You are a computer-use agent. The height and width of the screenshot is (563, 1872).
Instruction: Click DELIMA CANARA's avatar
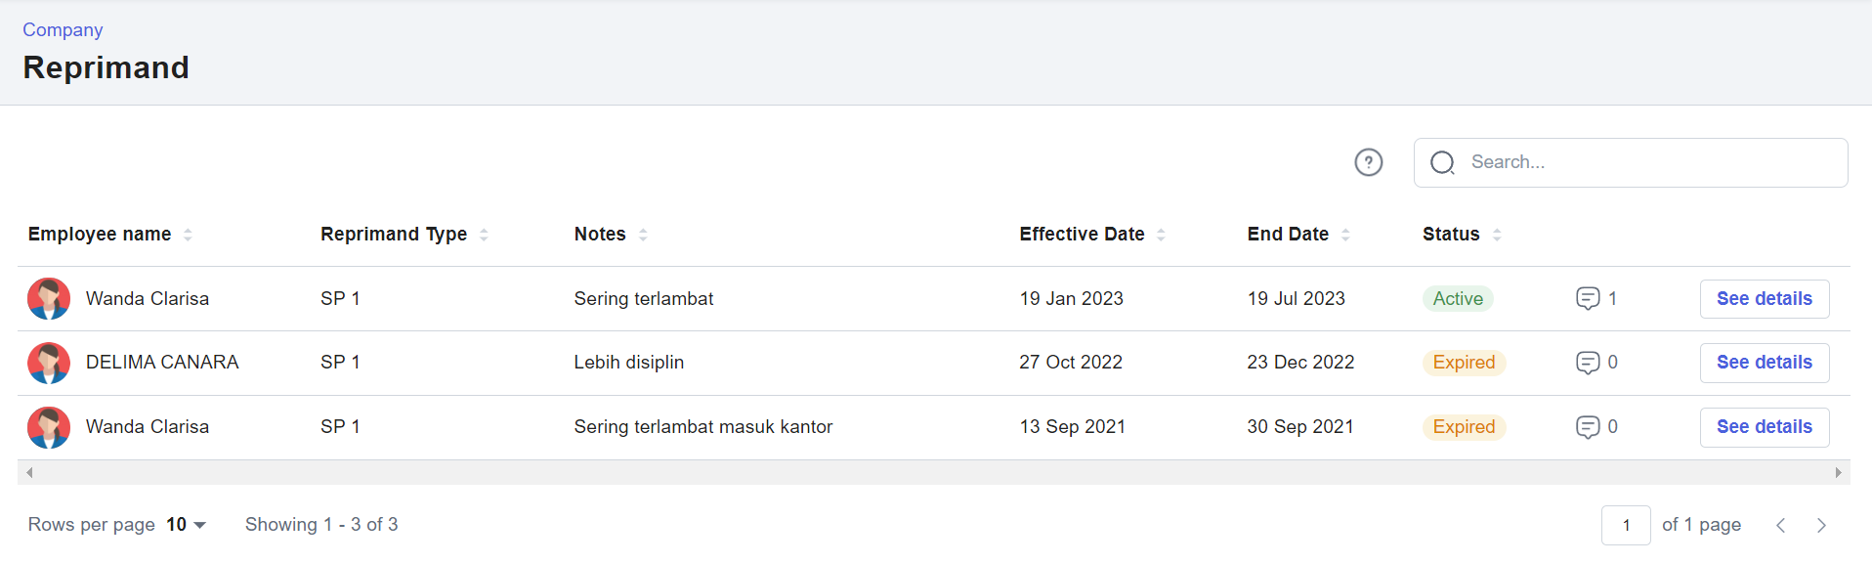[x=49, y=363]
